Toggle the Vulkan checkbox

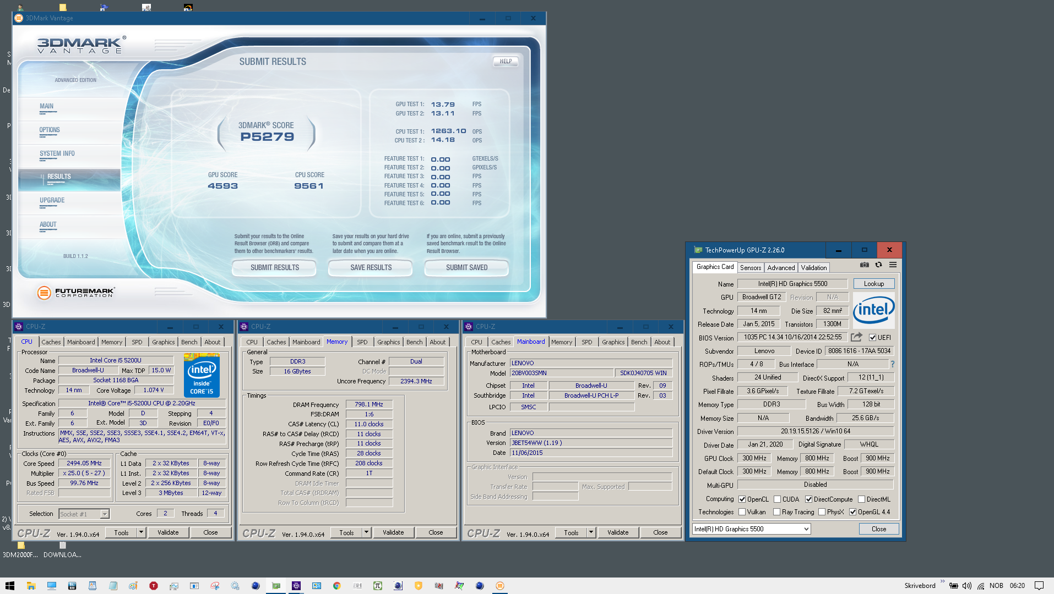tap(742, 512)
